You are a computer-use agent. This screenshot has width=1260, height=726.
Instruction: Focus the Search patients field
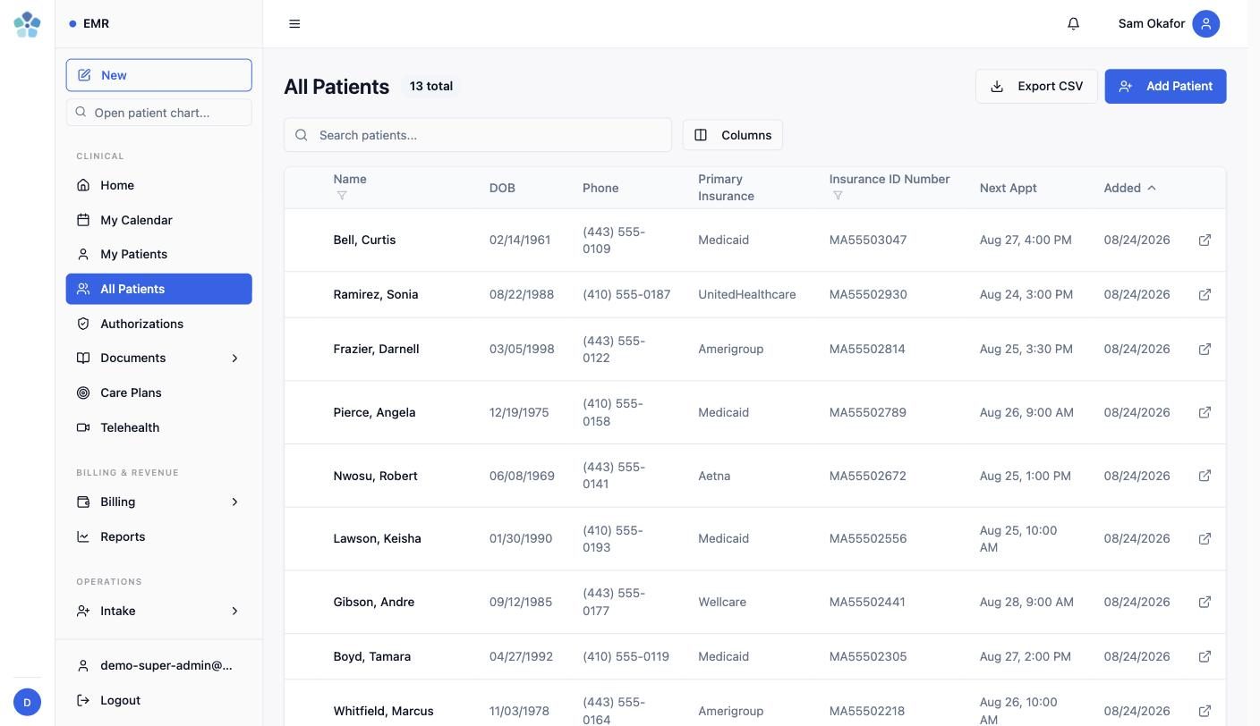[x=478, y=135]
